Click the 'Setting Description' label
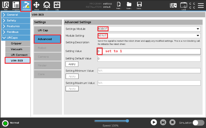This screenshot has height=128, width=206. [x=77, y=42]
